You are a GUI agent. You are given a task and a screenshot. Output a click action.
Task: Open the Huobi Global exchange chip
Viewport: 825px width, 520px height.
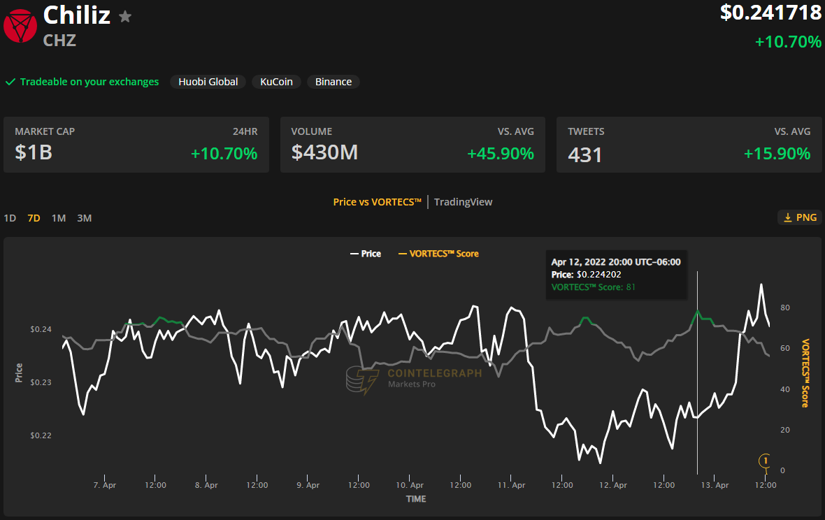[208, 82]
